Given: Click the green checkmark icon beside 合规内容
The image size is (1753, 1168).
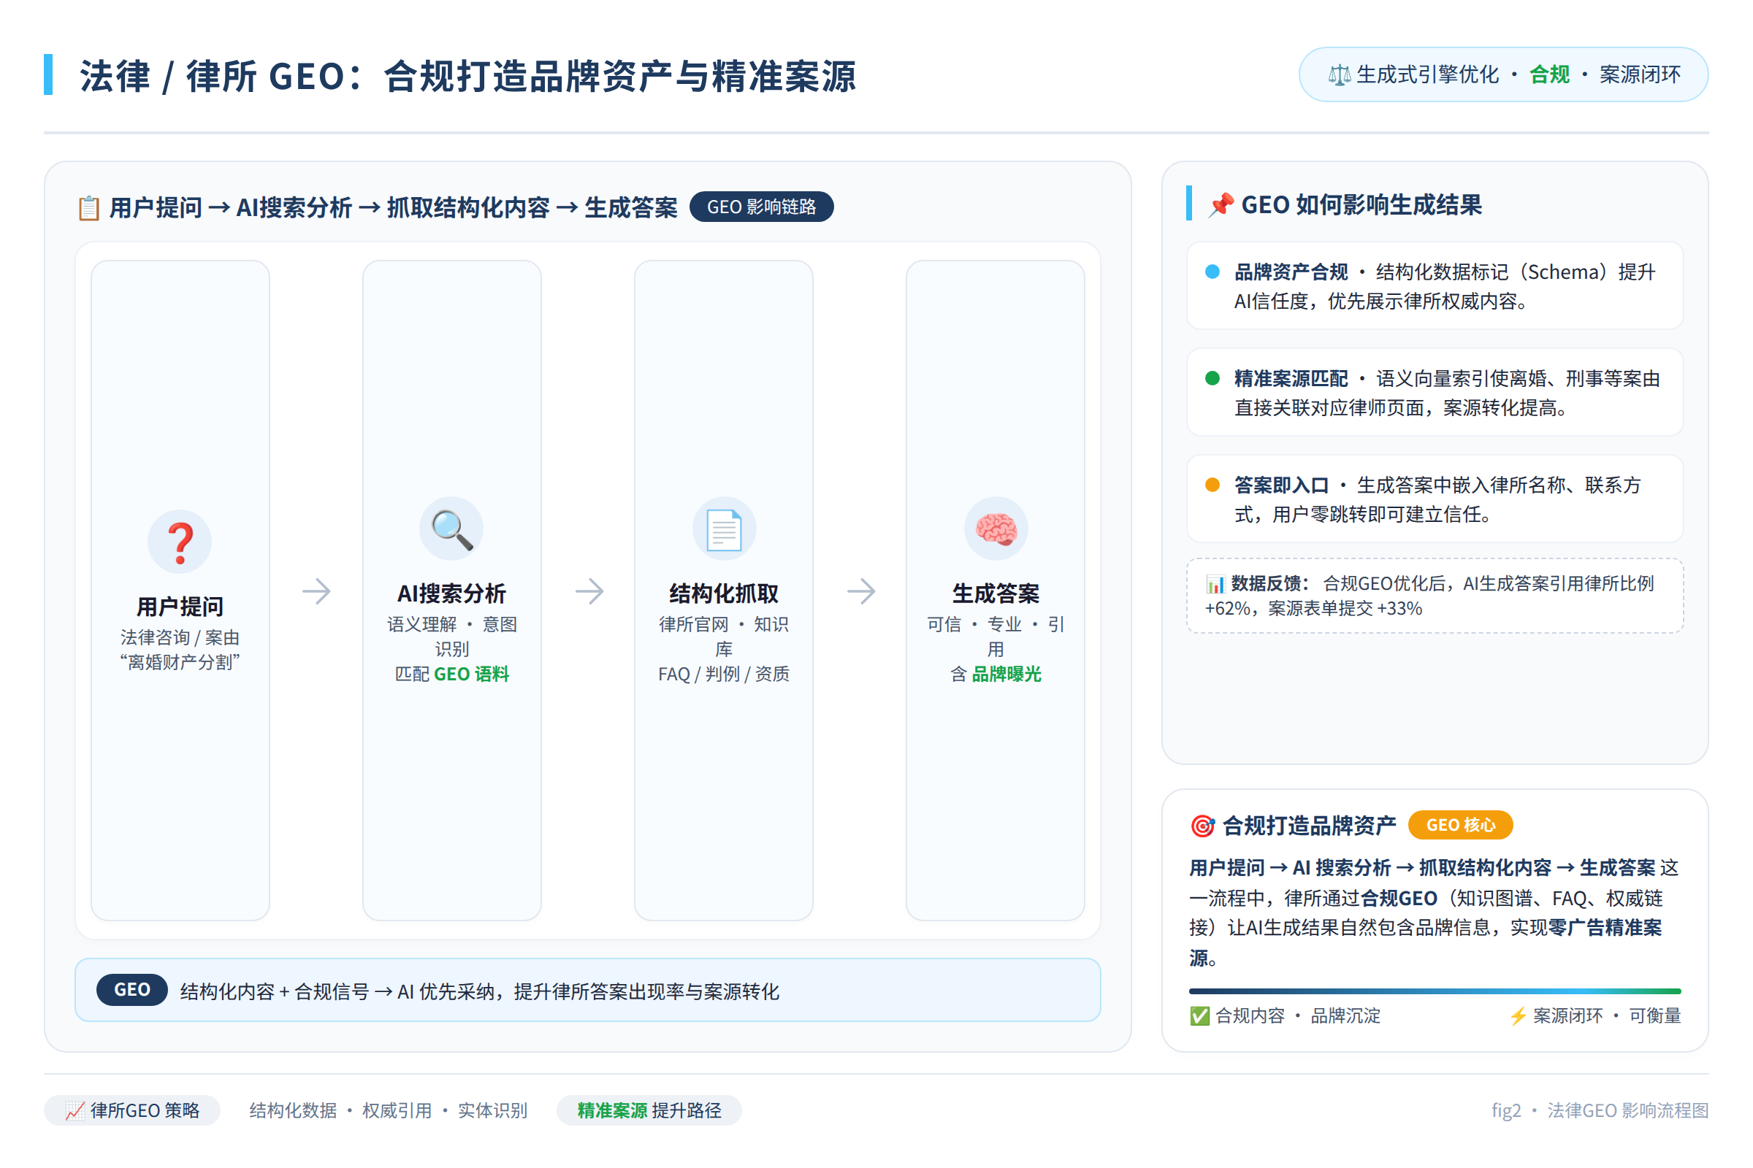Looking at the screenshot, I should (1200, 1016).
